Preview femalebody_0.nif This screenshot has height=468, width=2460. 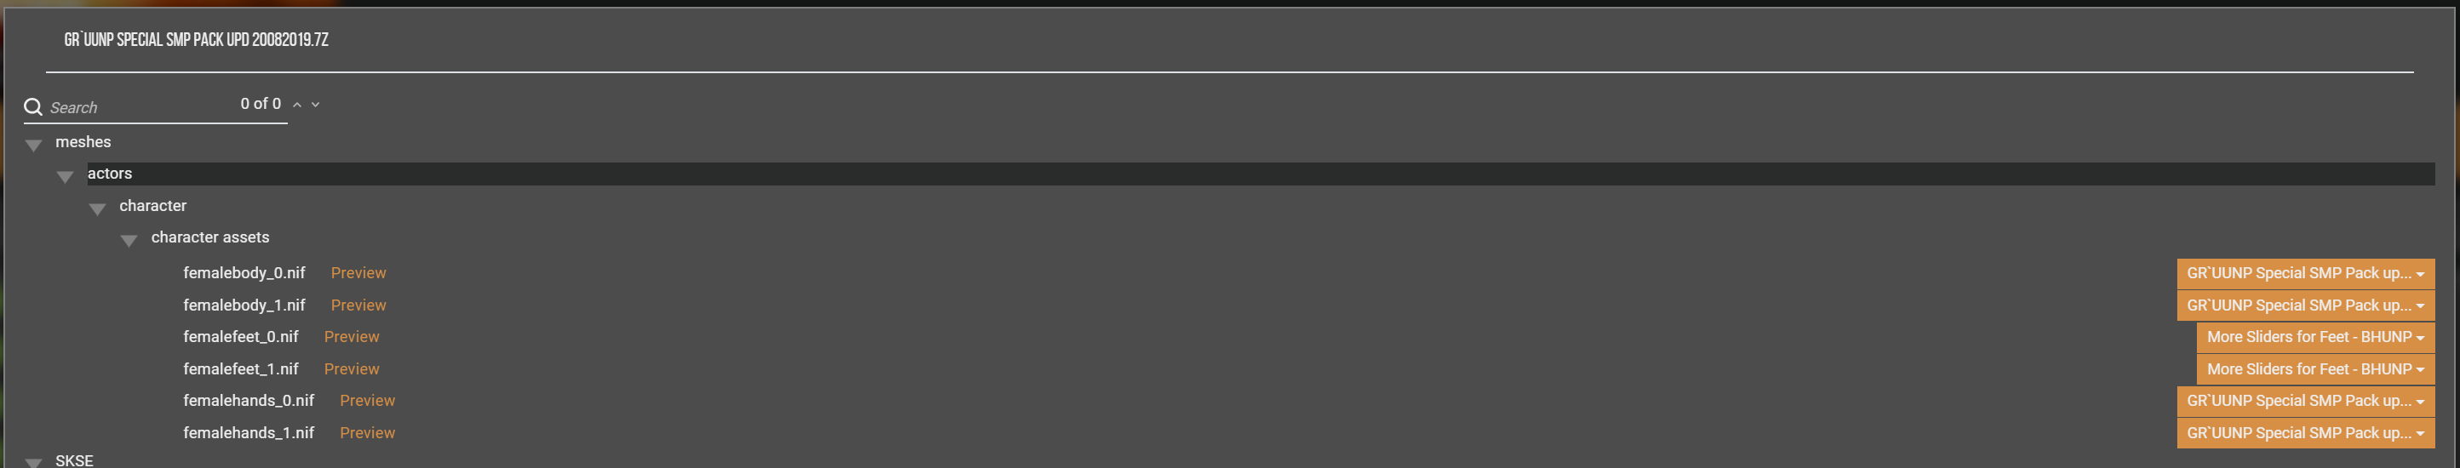point(358,273)
